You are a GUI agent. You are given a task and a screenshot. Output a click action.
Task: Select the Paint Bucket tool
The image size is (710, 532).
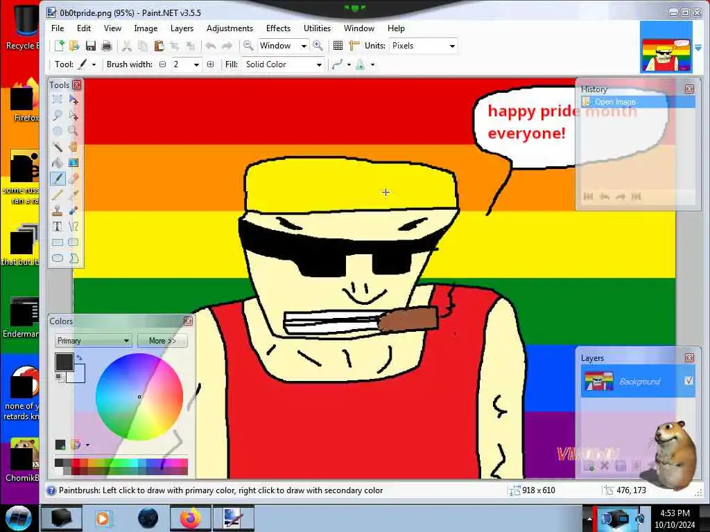[x=58, y=163]
